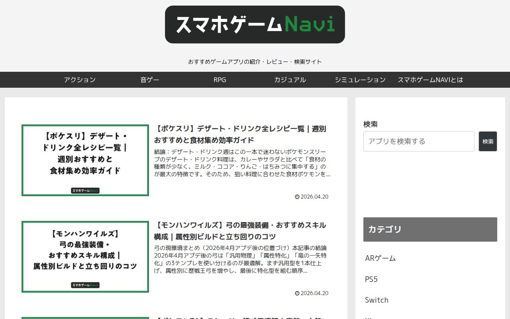Click the 検索 search button
Screen dimensions: 510x319
point(488,141)
